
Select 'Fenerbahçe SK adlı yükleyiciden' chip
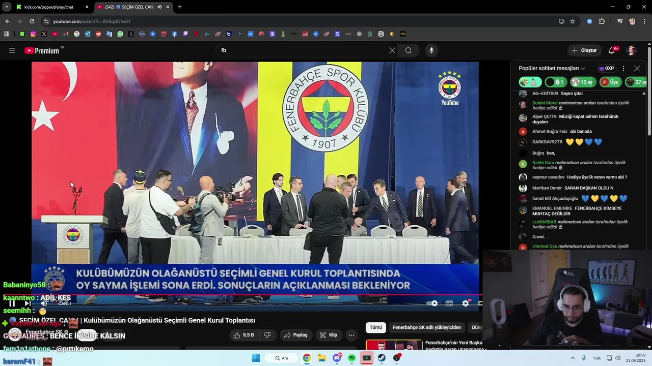point(427,327)
